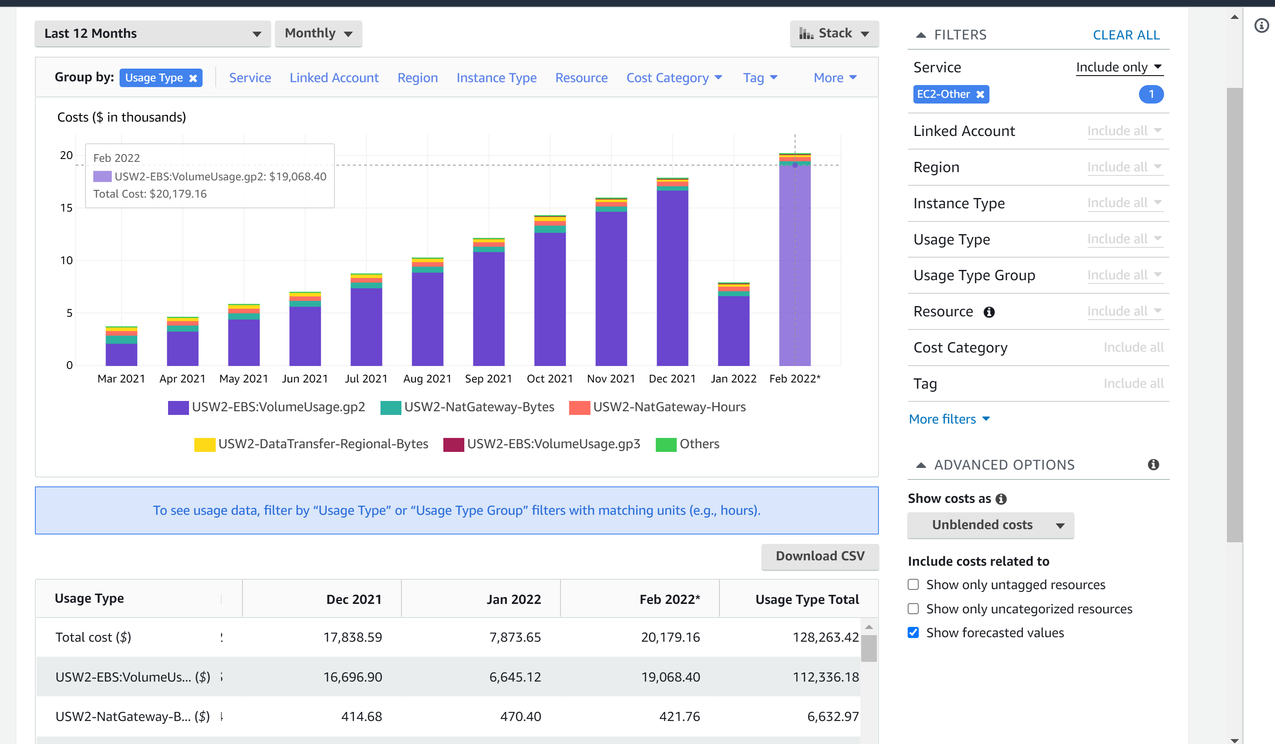
Task: Click the Advanced Options info icon
Action: 1153,465
